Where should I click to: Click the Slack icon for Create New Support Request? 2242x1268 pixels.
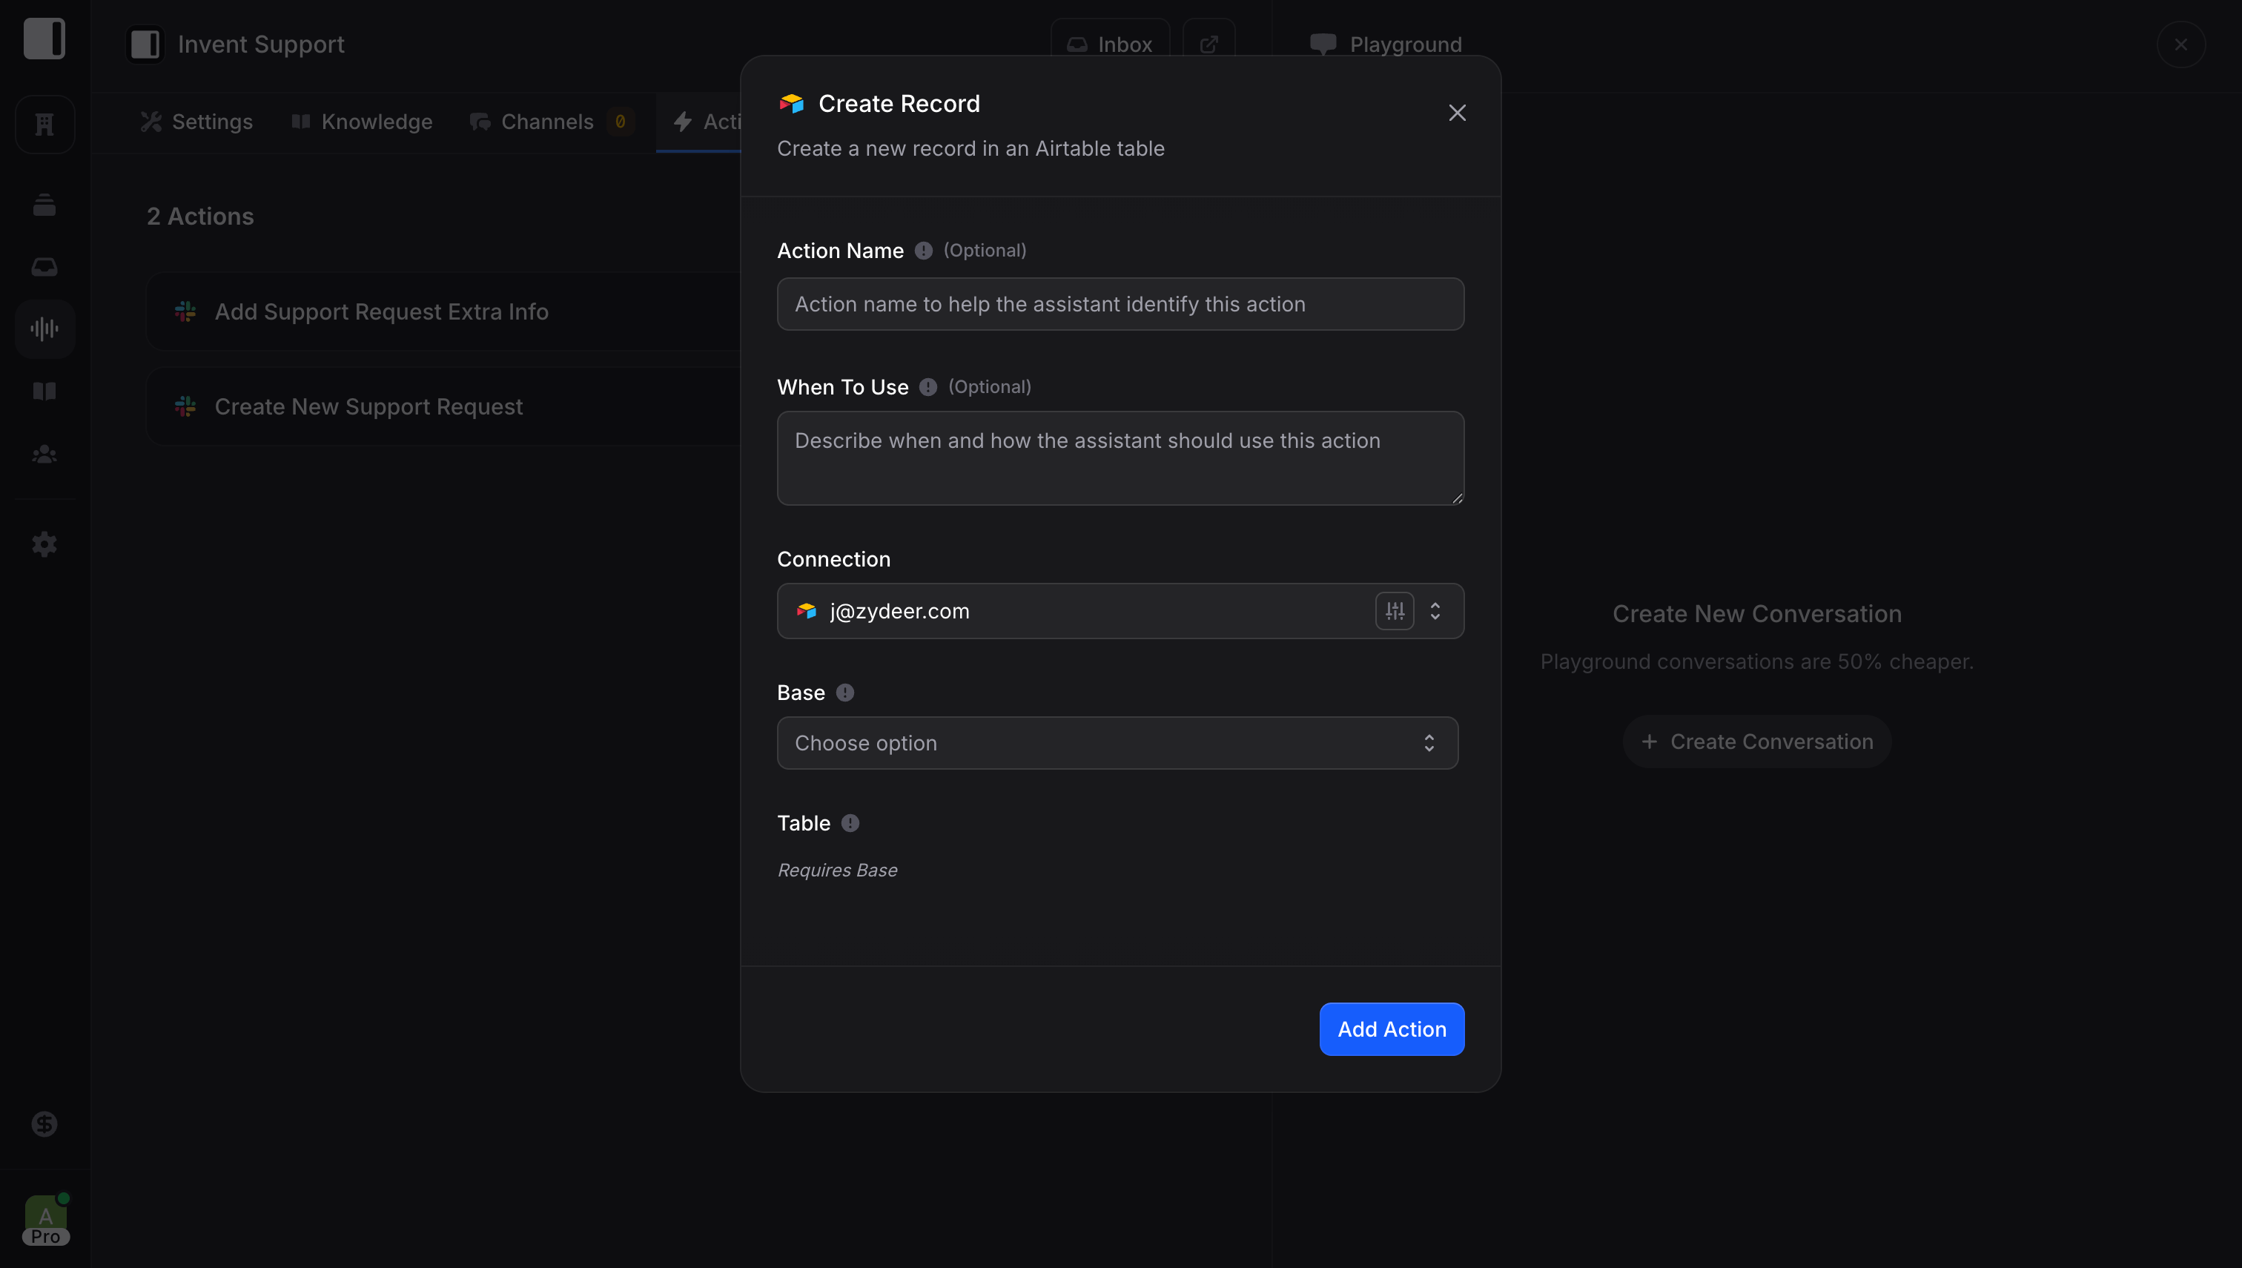[185, 406]
